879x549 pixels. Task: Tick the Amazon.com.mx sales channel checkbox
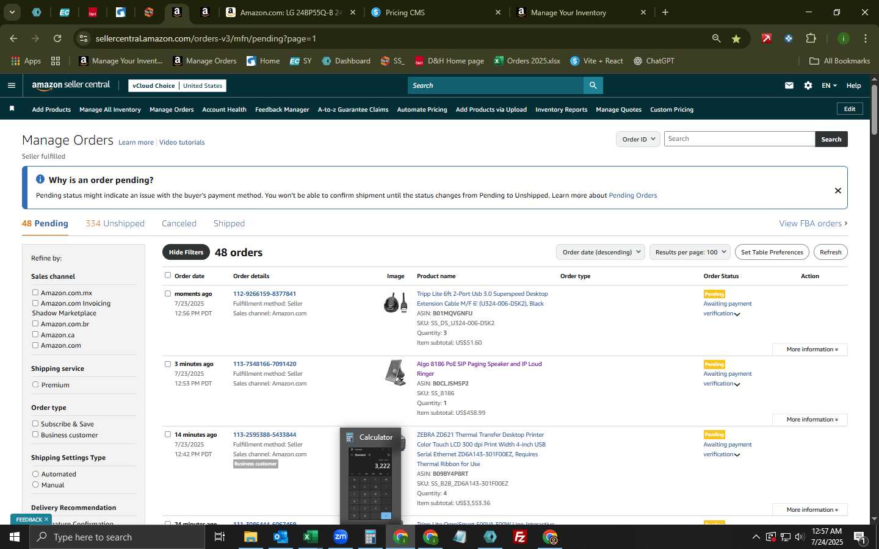click(35, 293)
